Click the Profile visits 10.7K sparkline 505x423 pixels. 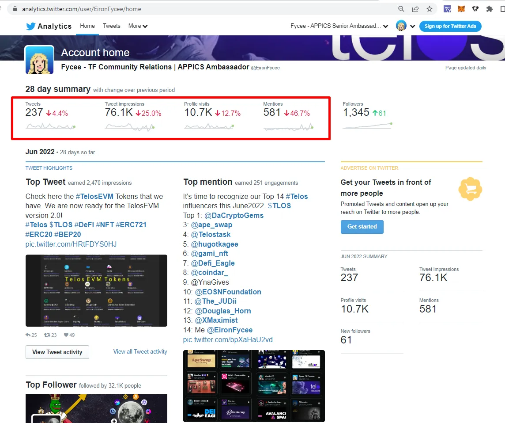pos(209,126)
